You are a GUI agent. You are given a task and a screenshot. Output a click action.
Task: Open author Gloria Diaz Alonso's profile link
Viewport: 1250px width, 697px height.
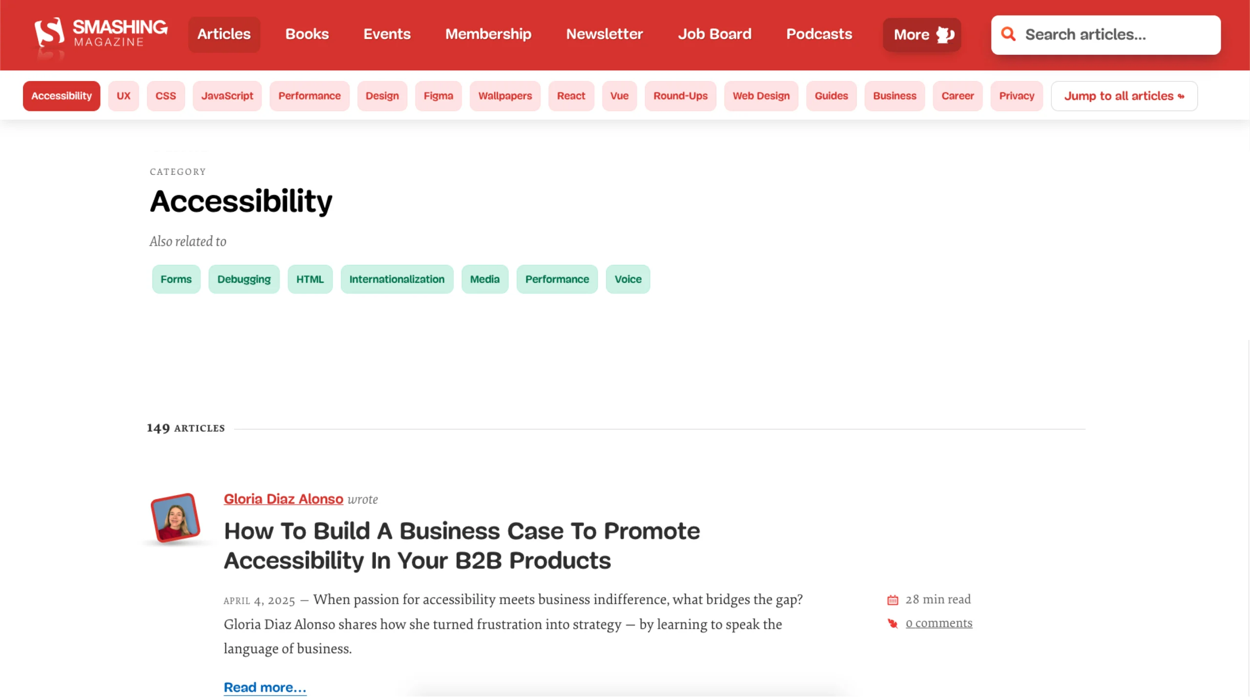[283, 499]
